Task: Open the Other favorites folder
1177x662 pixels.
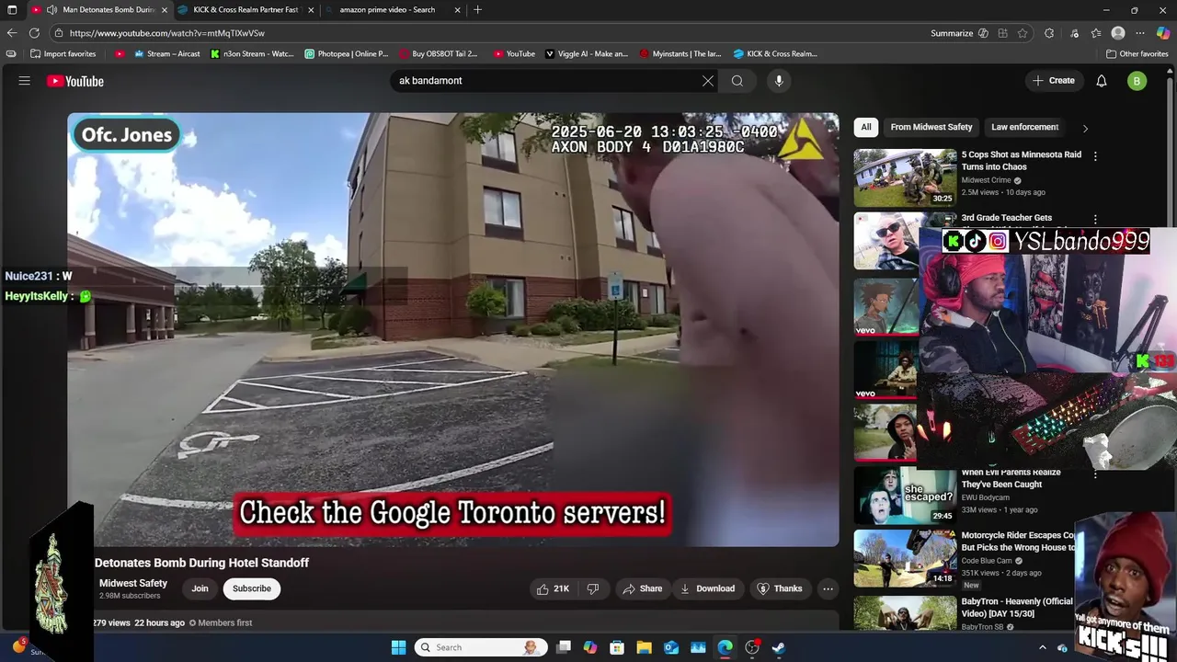Action: (x=1137, y=53)
